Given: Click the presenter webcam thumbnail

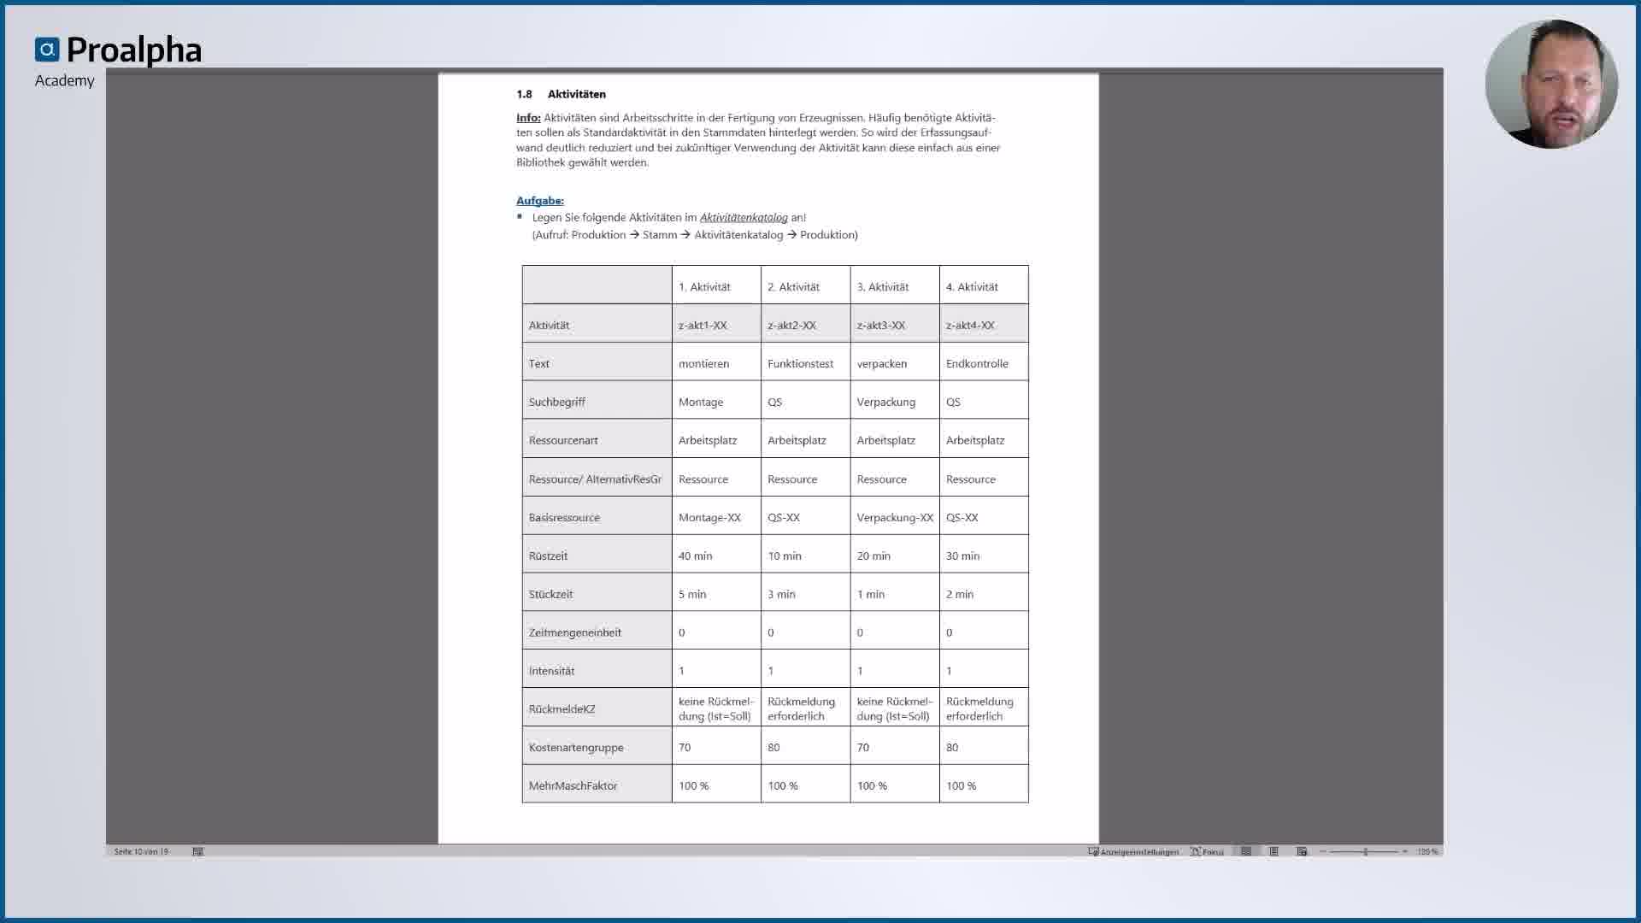Looking at the screenshot, I should coord(1551,84).
